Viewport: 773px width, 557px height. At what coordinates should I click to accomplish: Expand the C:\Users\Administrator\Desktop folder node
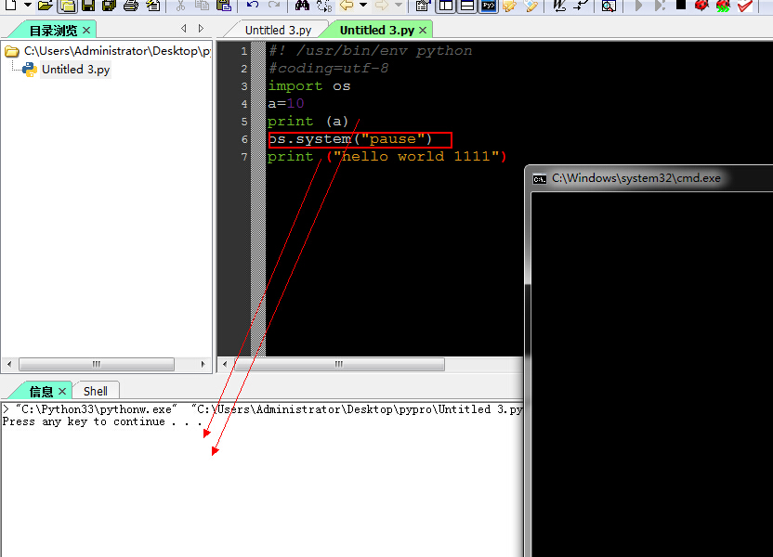(11, 51)
